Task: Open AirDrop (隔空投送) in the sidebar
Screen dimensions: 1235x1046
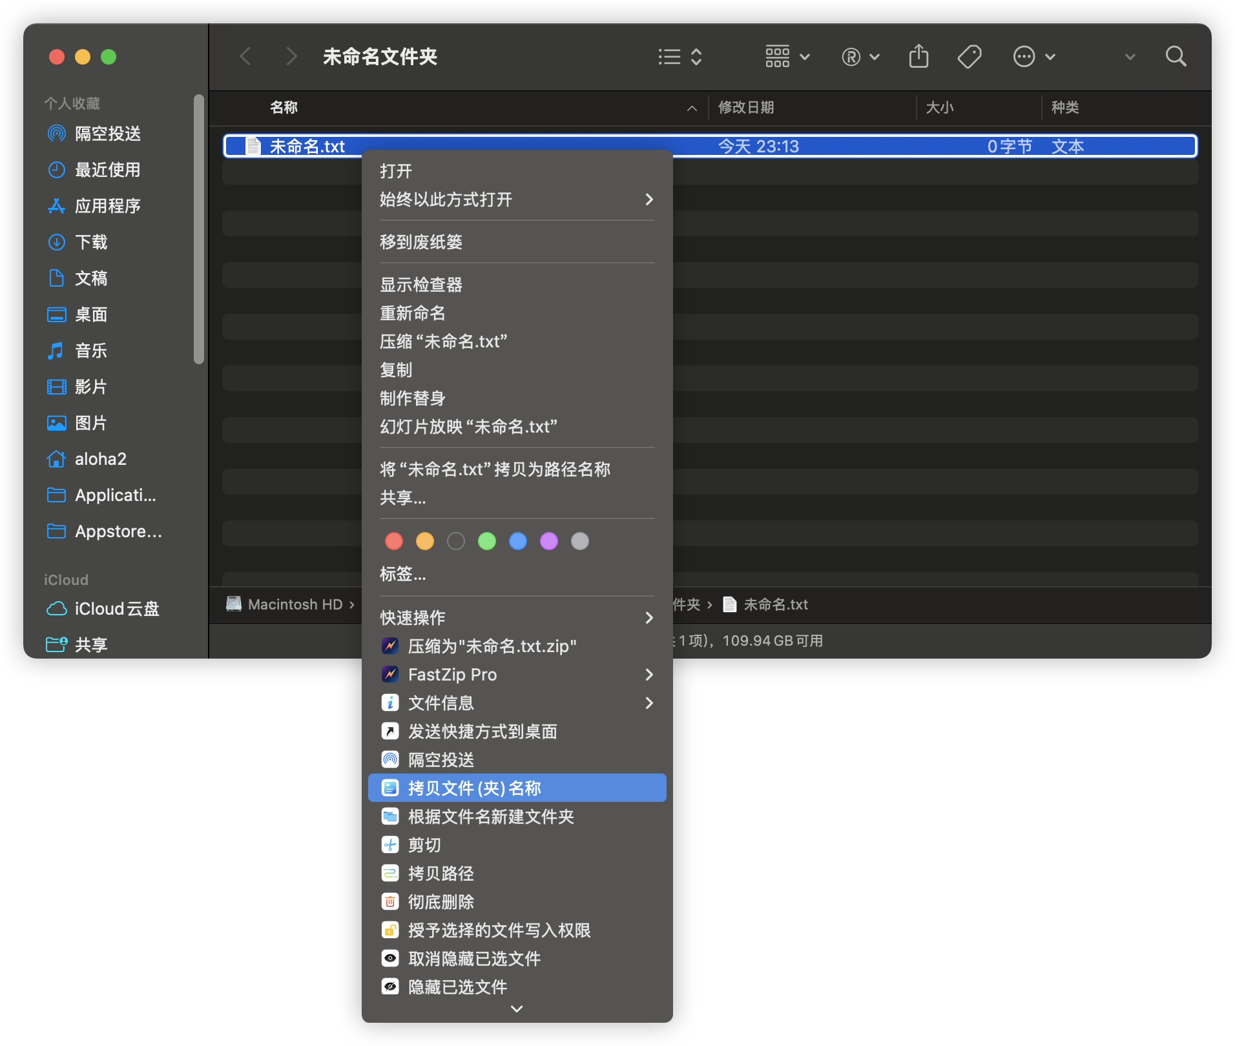Action: pyautogui.click(x=107, y=134)
